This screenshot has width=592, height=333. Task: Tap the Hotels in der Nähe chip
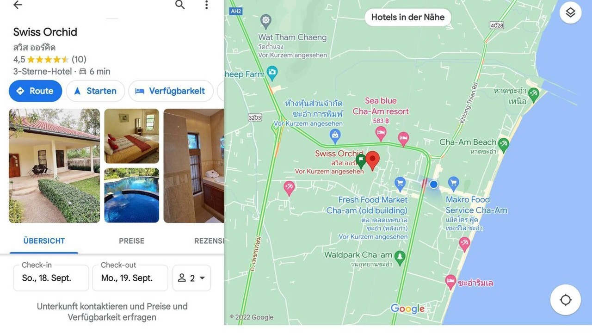[407, 17]
